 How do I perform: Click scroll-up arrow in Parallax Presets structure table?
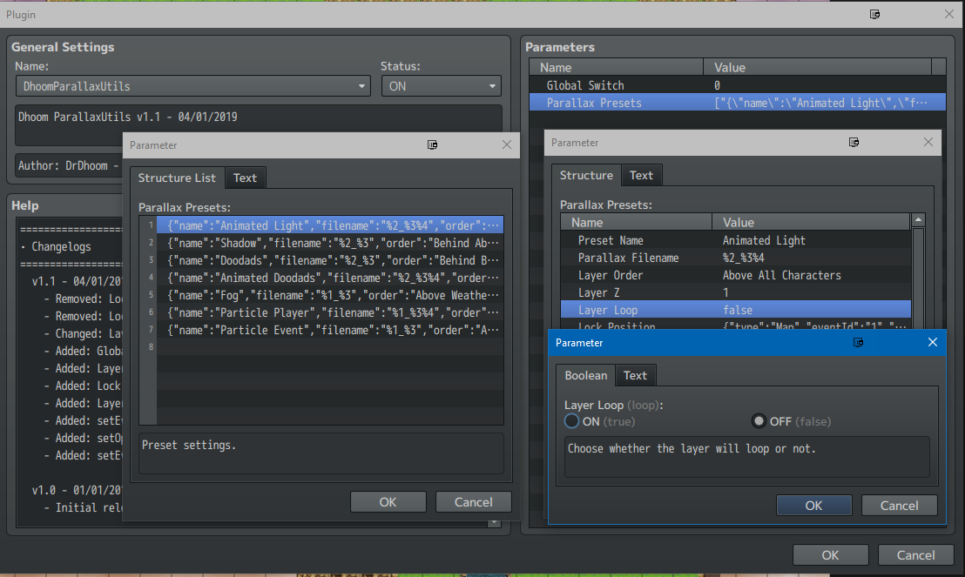[918, 220]
